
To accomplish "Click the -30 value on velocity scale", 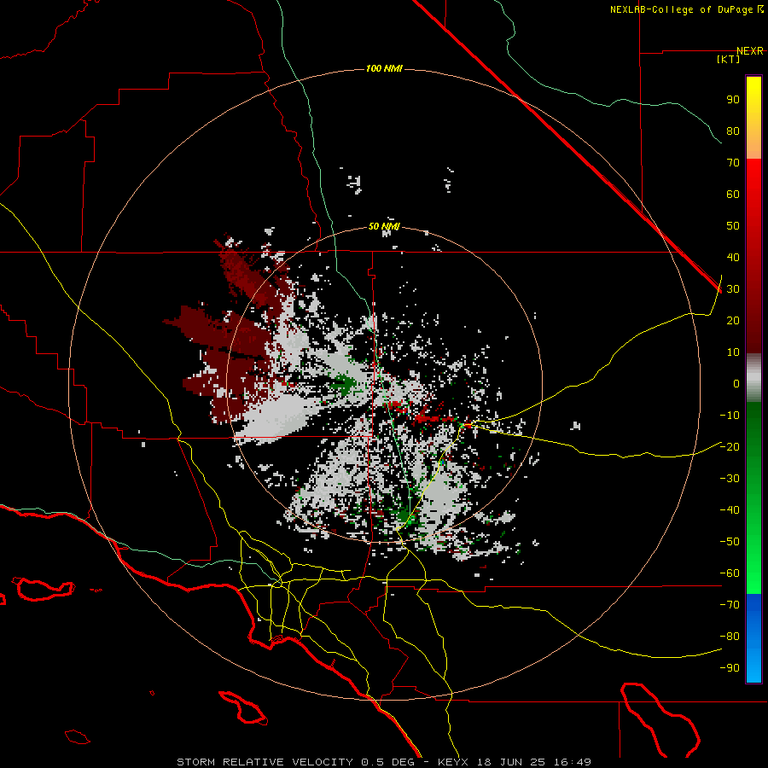I will click(x=730, y=479).
